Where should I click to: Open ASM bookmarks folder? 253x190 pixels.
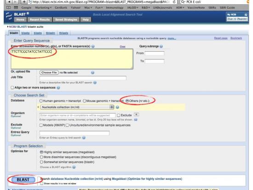coord(180,7)
